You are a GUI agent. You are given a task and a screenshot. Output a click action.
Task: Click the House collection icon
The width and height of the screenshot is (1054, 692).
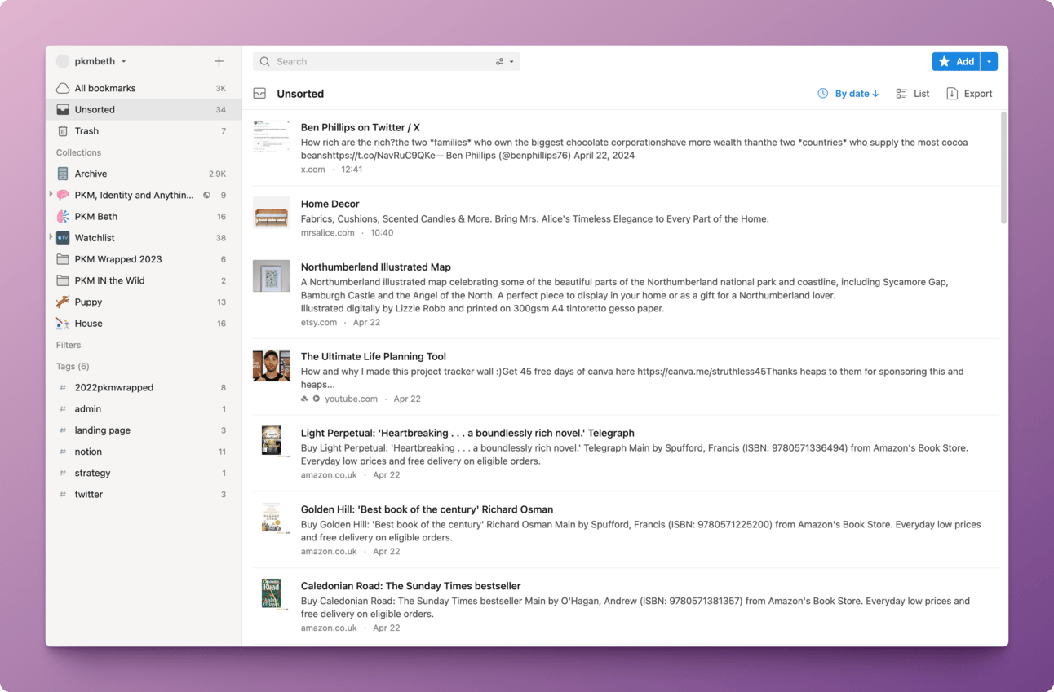point(63,324)
